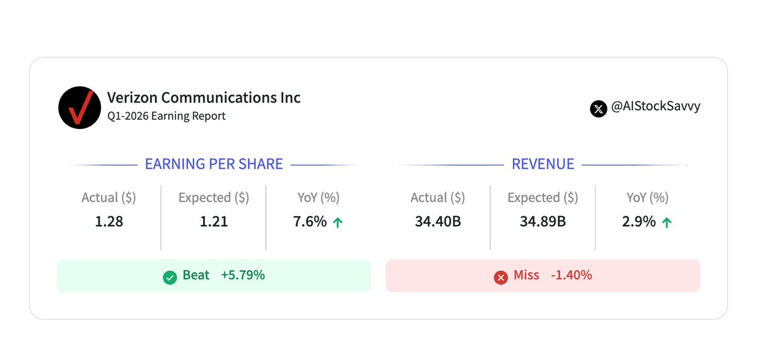Select the Verizon Communications Inc title
The height and width of the screenshot is (347, 757).
204,98
